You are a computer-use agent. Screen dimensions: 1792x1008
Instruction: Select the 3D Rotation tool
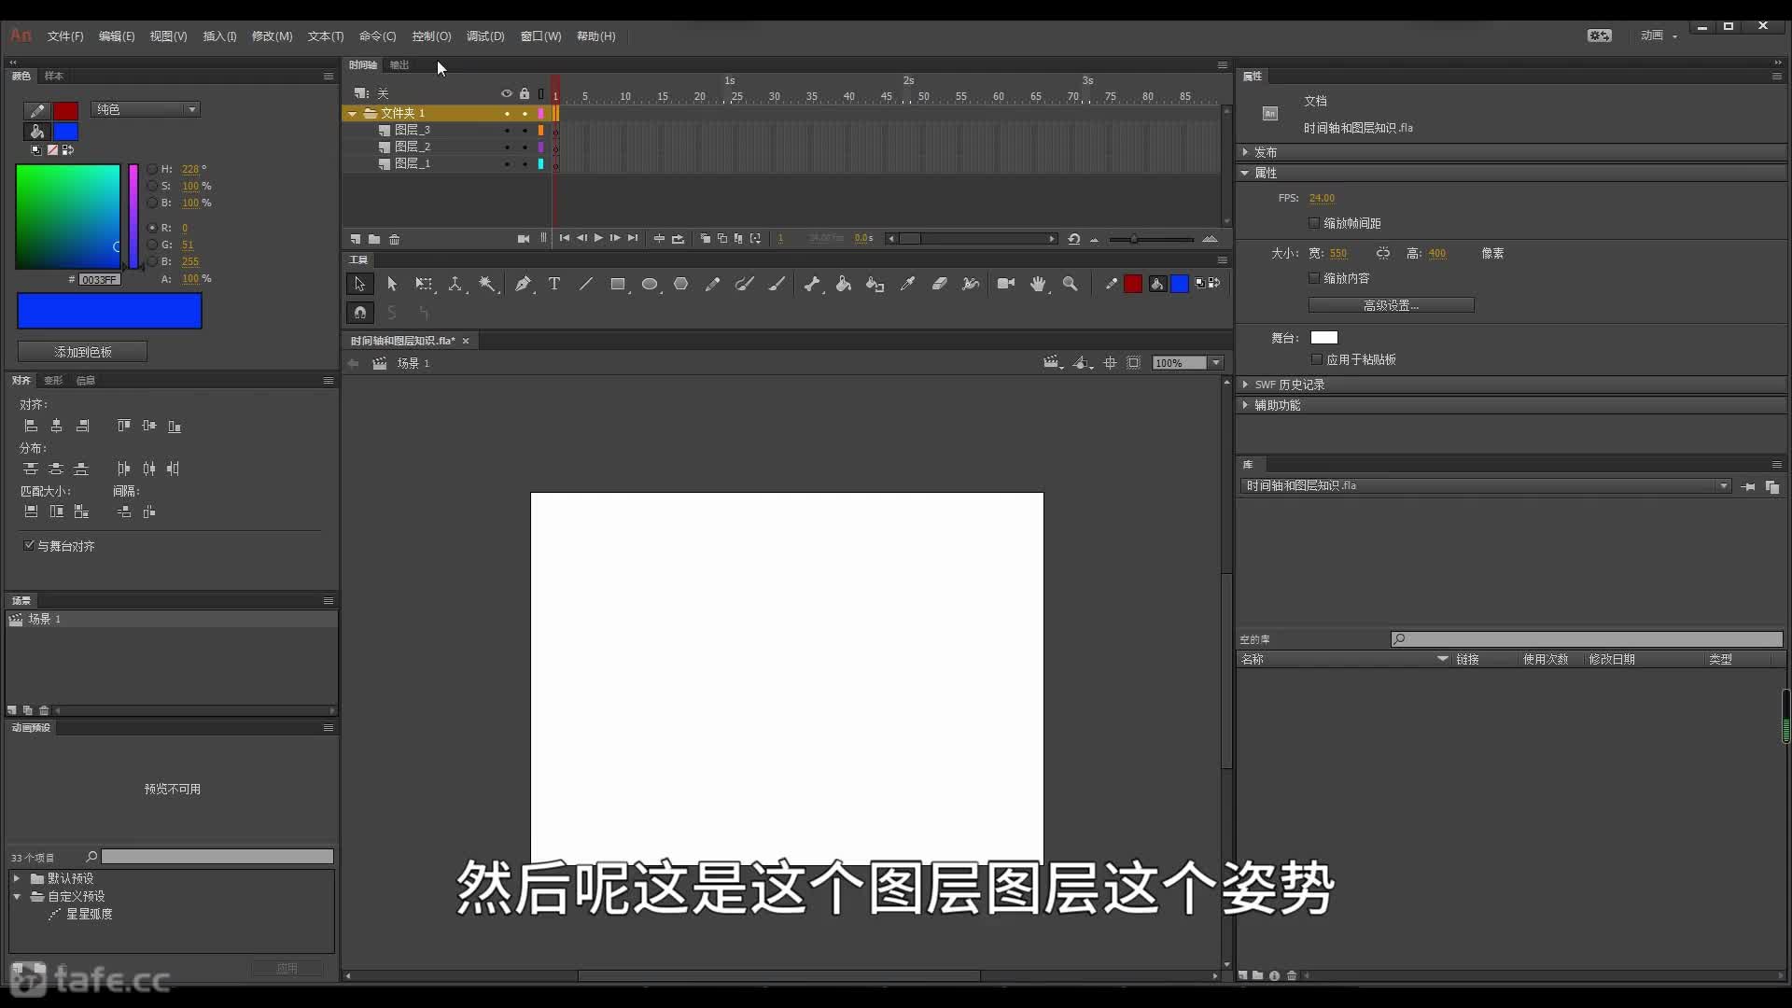455,284
